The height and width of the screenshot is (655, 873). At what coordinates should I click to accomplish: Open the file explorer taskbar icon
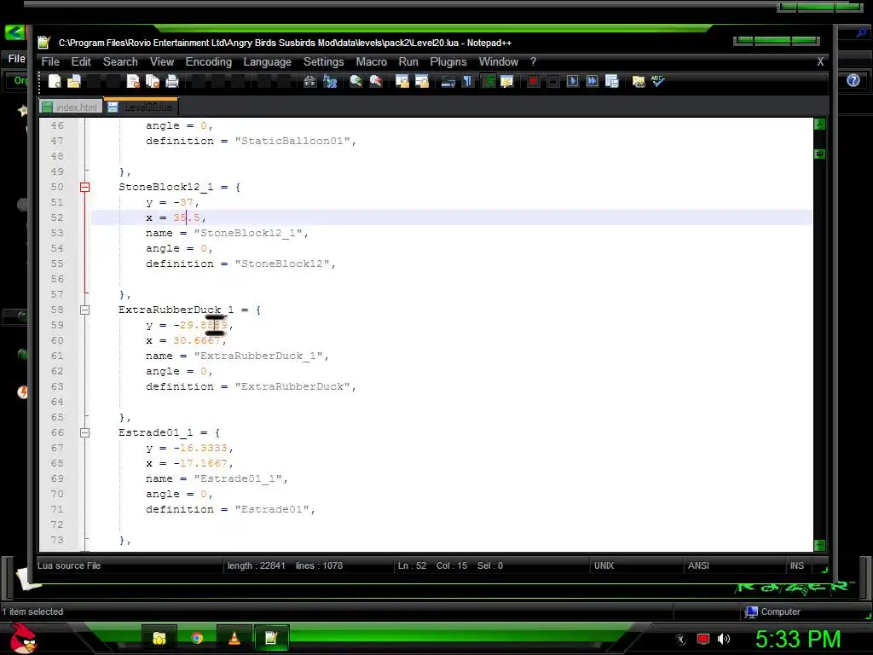tap(159, 638)
